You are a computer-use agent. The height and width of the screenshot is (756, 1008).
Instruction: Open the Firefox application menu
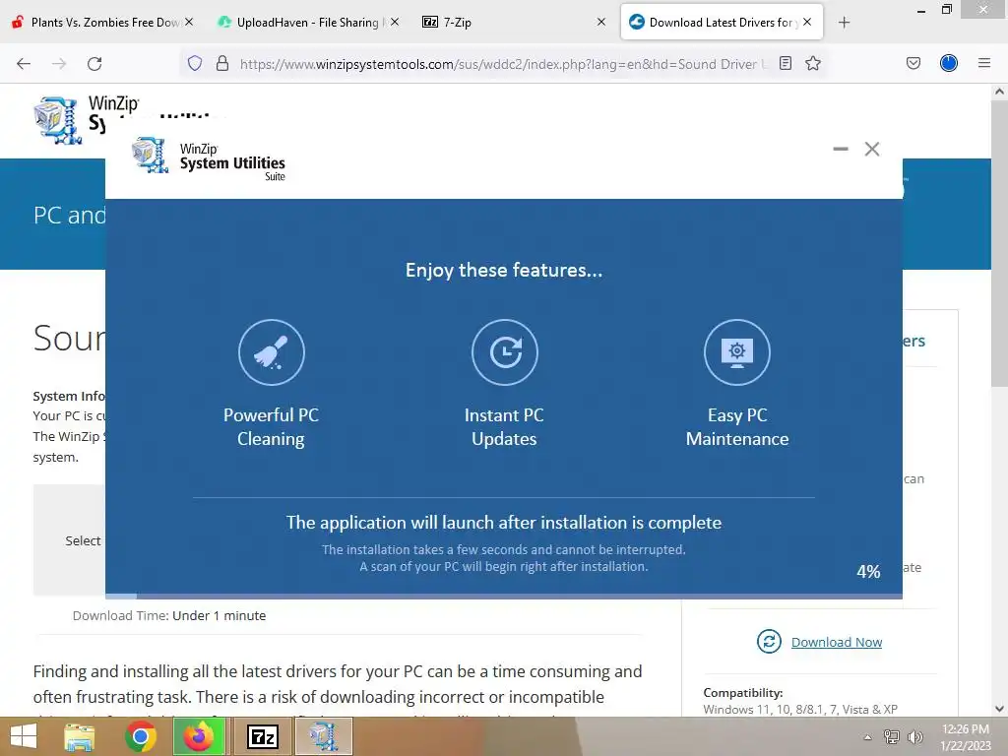pos(984,63)
